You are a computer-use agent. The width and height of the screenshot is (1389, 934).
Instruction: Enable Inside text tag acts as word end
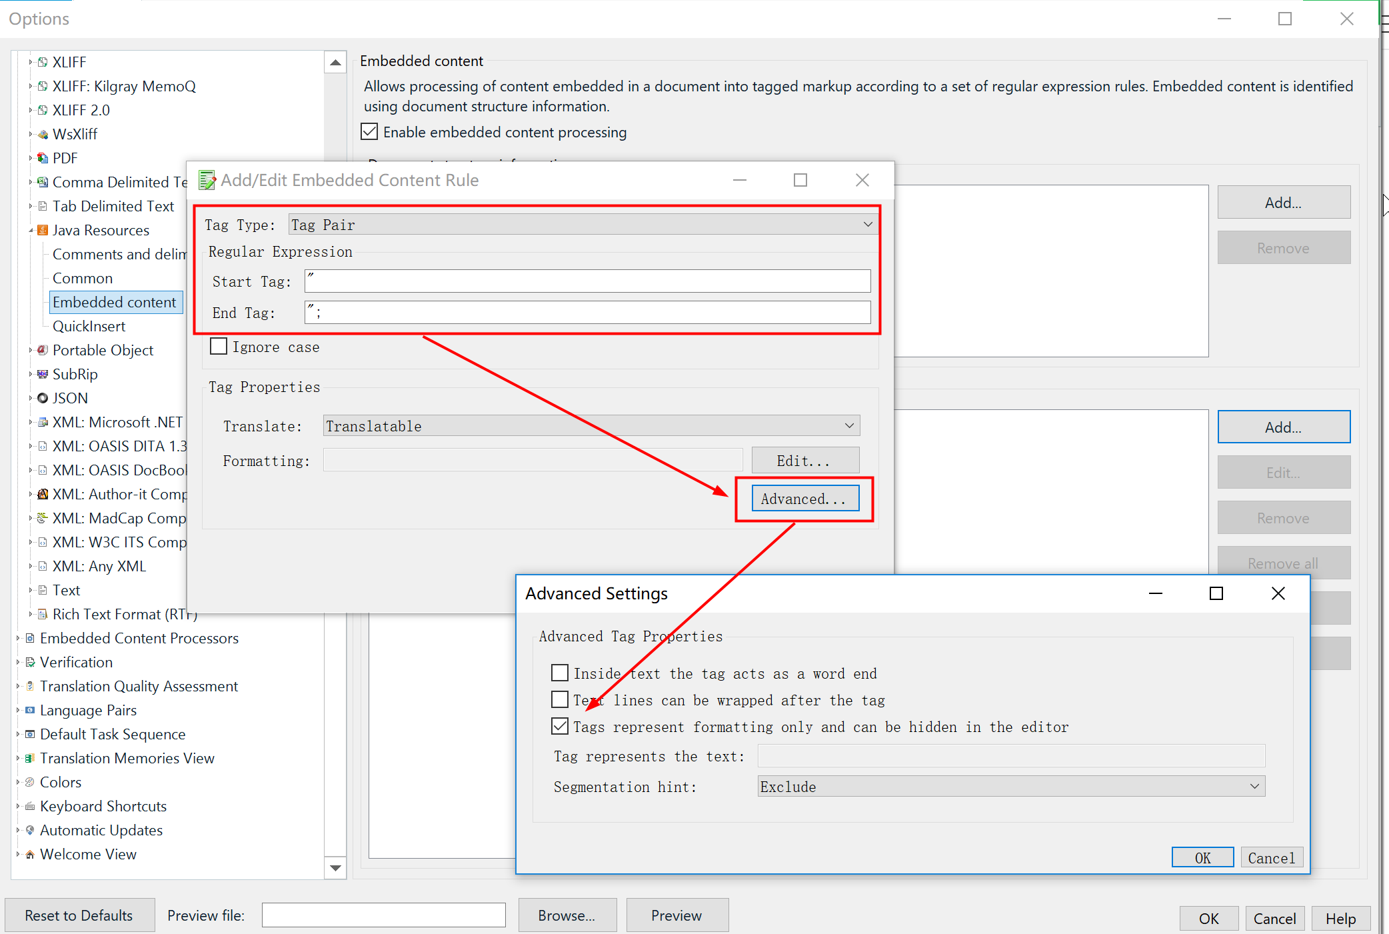click(560, 673)
